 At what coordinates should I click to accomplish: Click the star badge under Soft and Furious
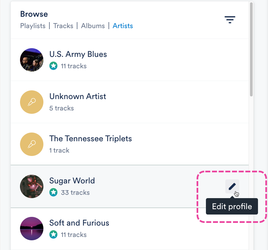(53, 235)
